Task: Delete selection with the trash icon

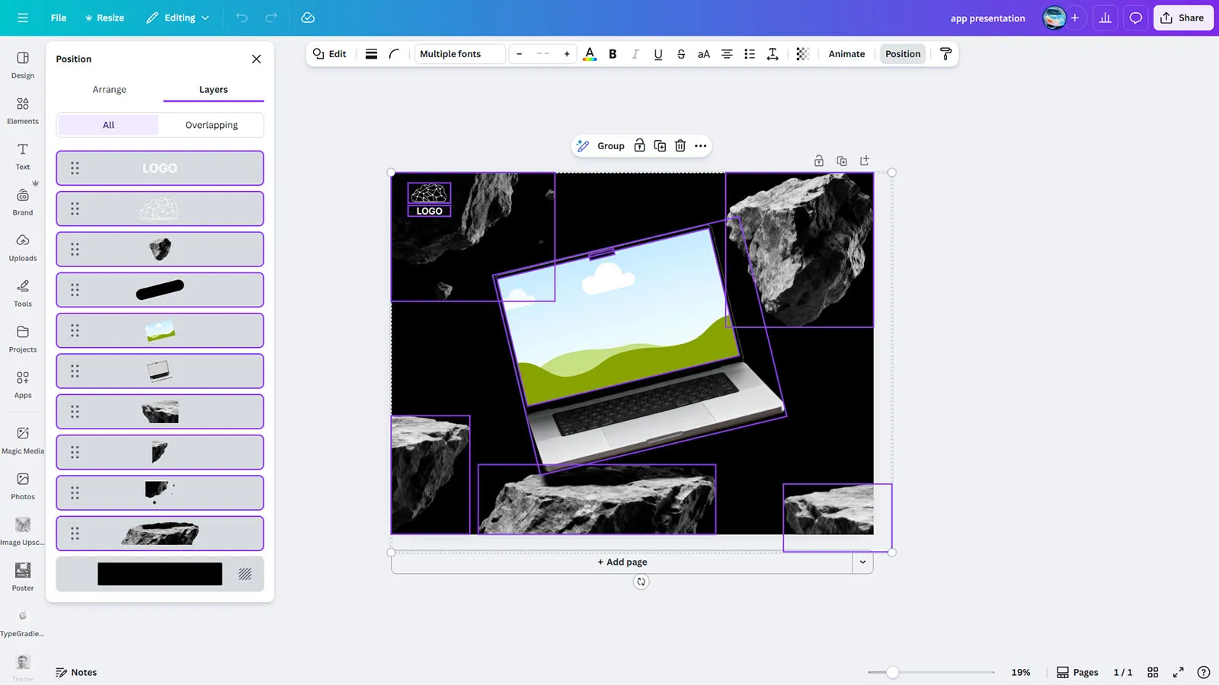Action: 680,146
